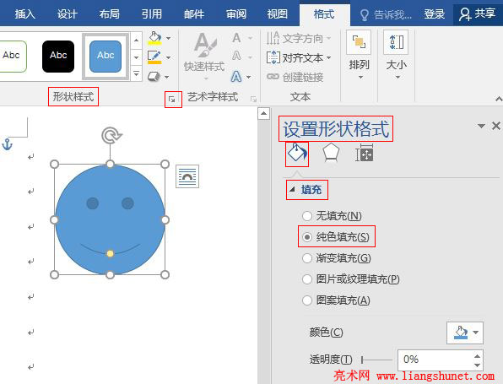Open the Effects pentagon tab
The height and width of the screenshot is (384, 503).
click(x=331, y=153)
